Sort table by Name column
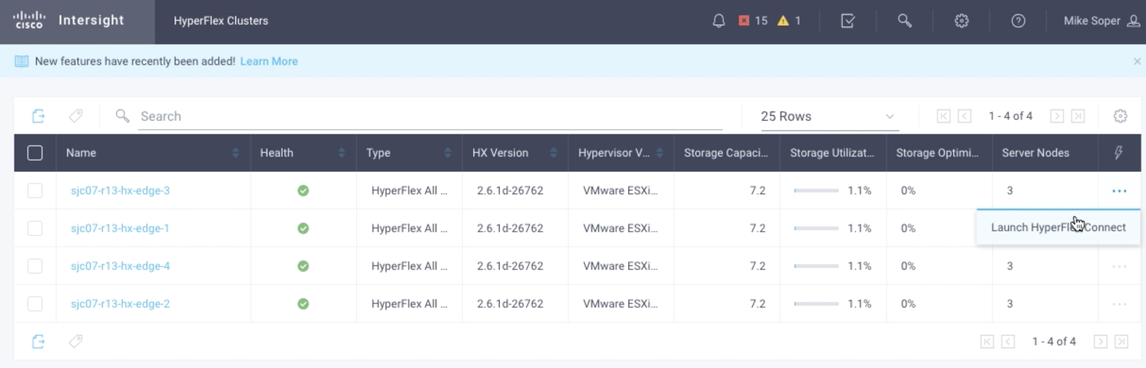The image size is (1146, 368). coord(235,153)
